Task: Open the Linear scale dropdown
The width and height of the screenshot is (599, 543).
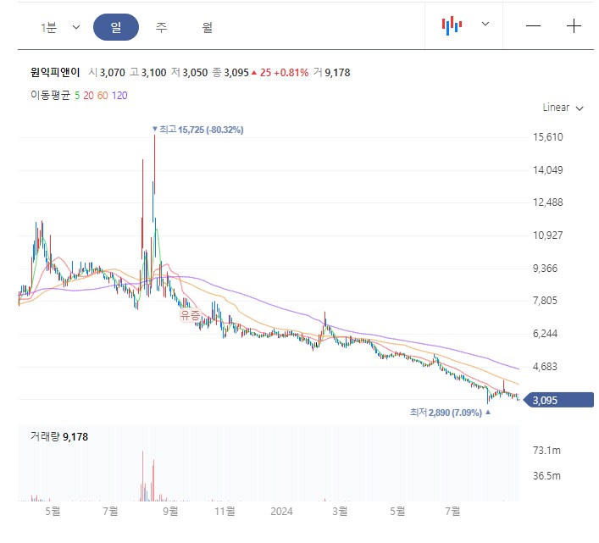Action: [x=563, y=108]
